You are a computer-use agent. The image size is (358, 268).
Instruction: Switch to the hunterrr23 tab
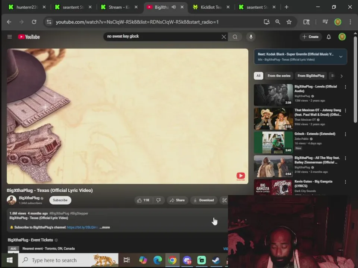[26, 7]
